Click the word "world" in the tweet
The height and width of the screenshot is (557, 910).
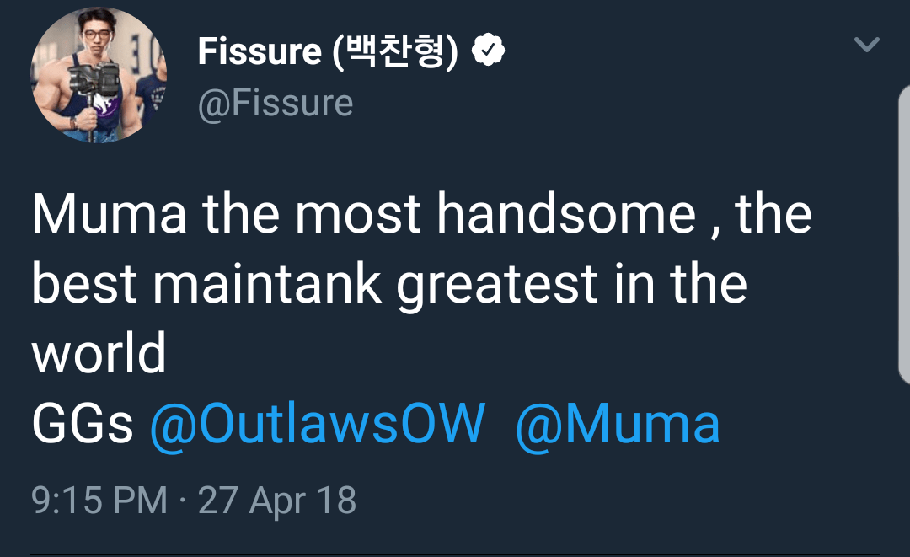click(99, 354)
